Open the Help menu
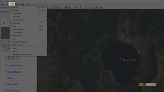164x92 pixels. tap(27, 4)
